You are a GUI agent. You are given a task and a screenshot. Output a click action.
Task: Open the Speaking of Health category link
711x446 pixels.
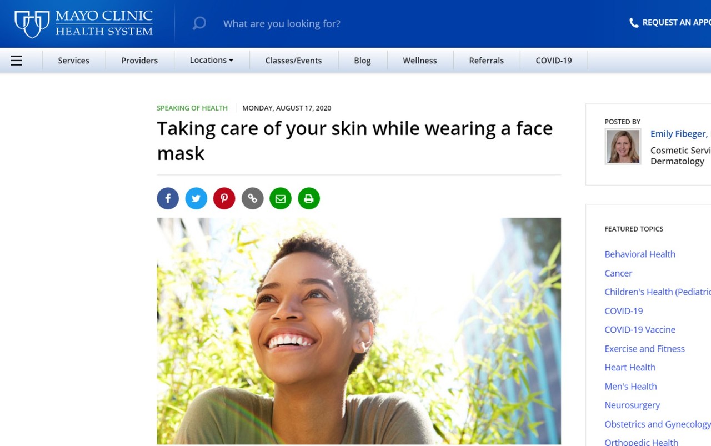[x=192, y=108]
